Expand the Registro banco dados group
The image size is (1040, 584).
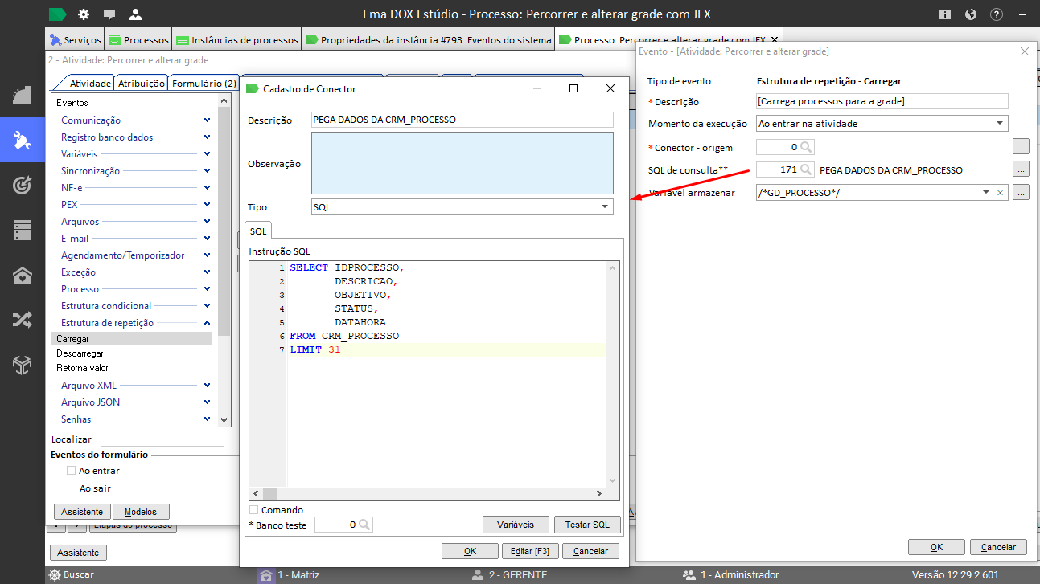point(207,137)
